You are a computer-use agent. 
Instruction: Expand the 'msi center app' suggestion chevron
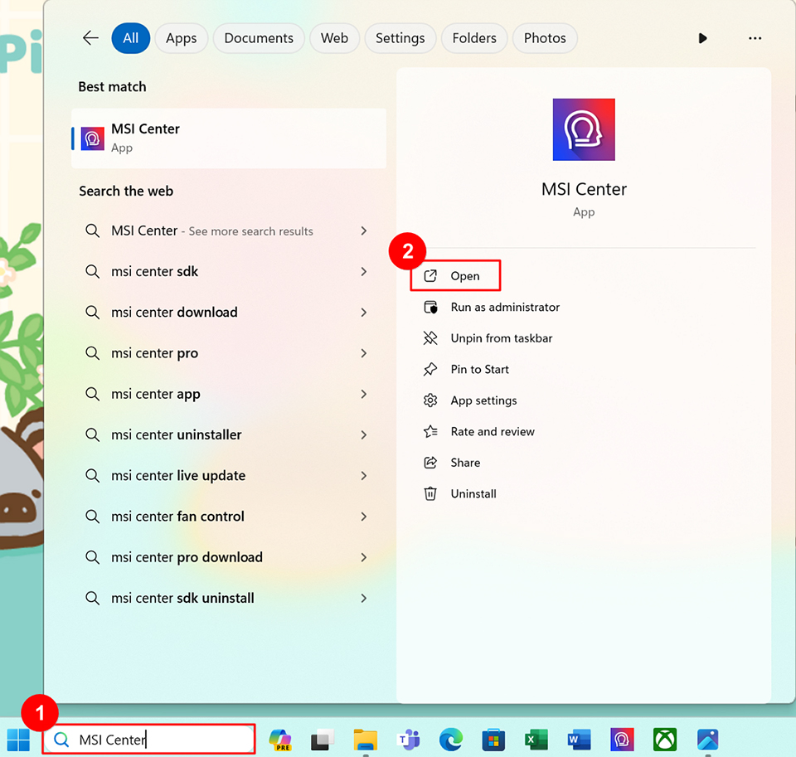click(363, 394)
